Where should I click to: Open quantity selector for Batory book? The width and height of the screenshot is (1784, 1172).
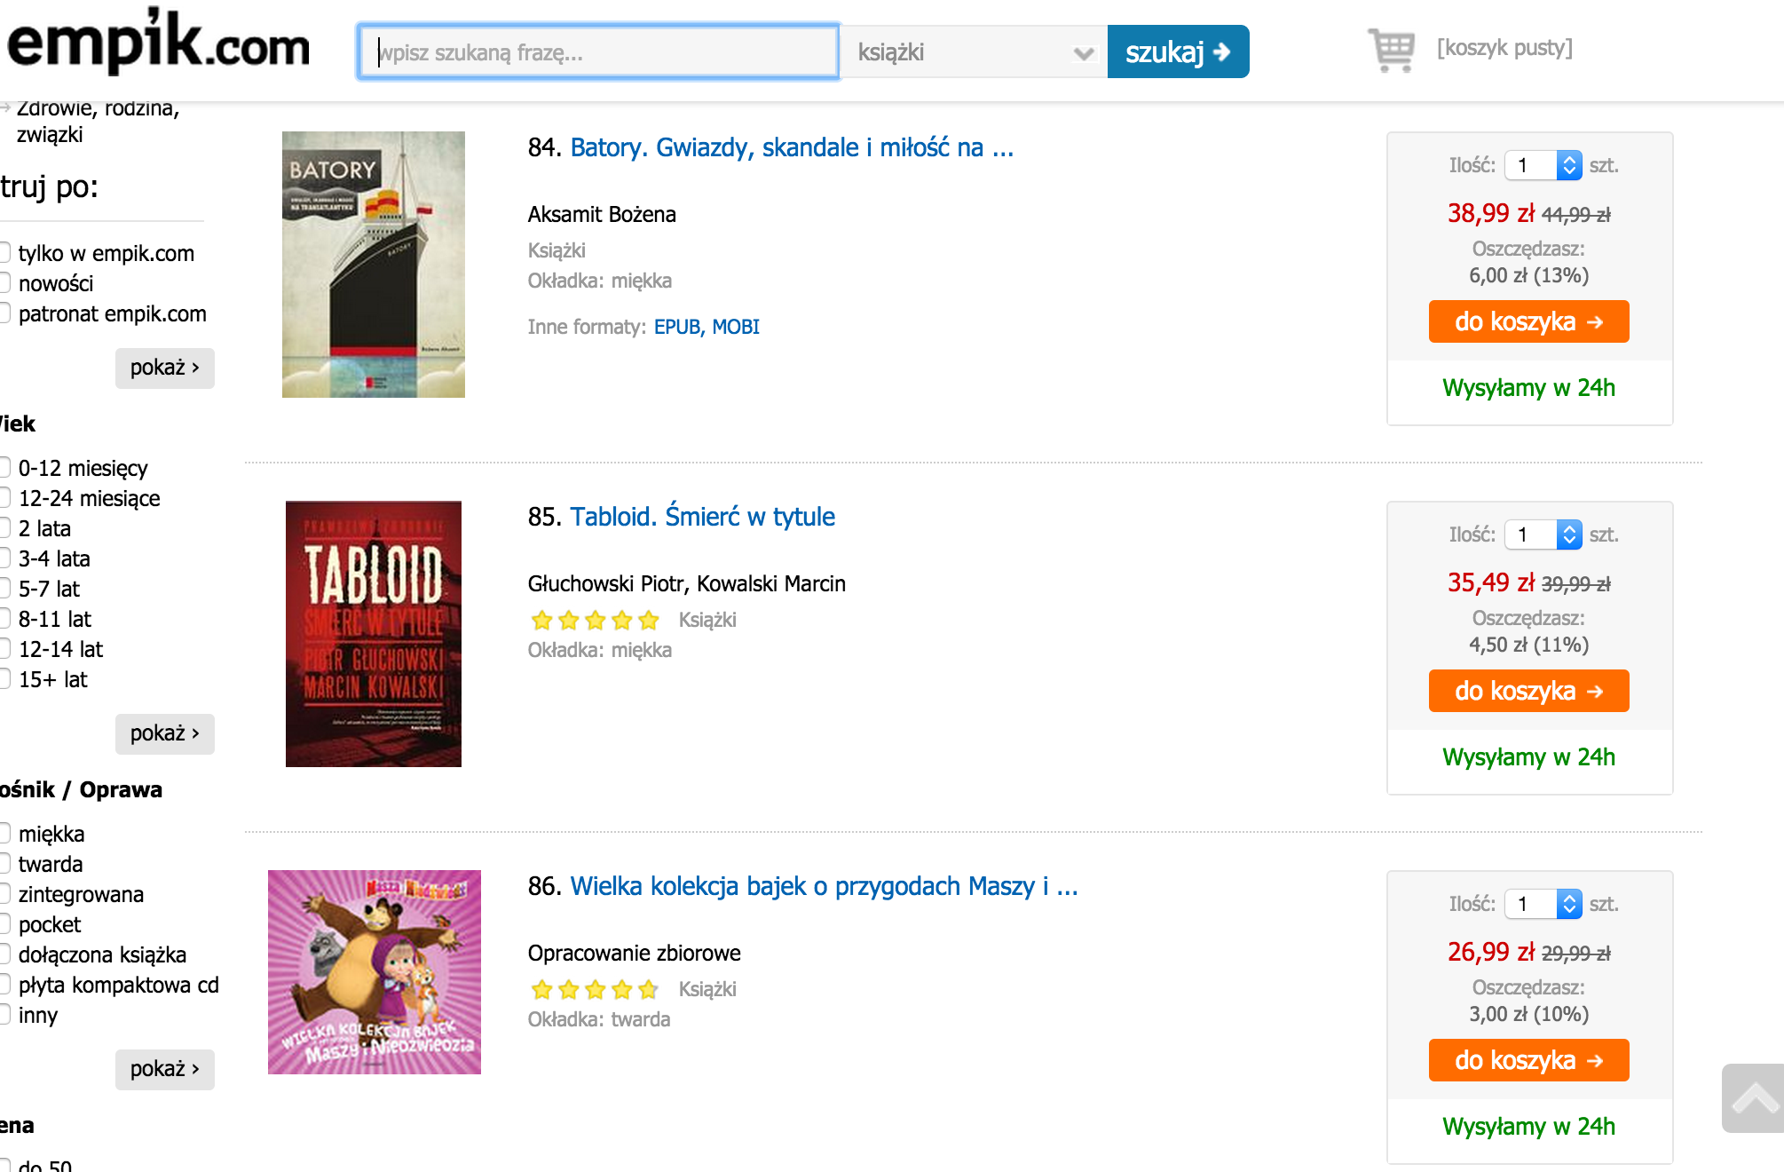(x=1543, y=165)
